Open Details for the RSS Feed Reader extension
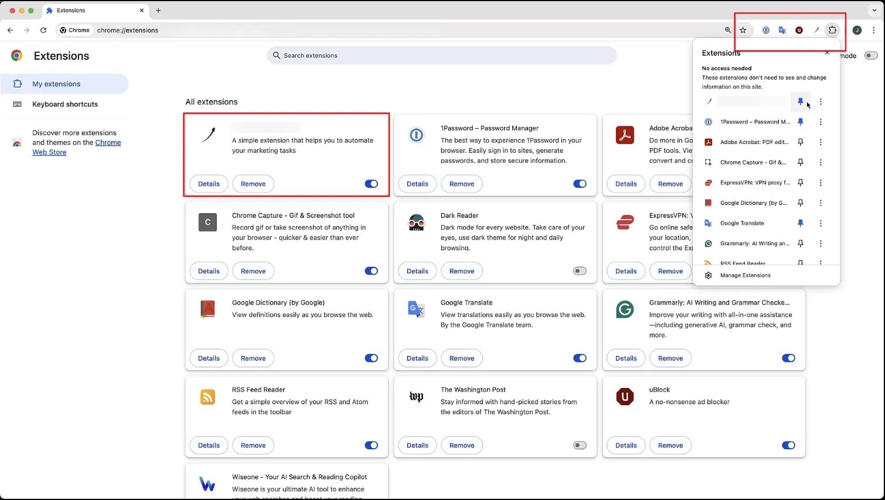Screen dimensions: 885x500 click(x=209, y=445)
